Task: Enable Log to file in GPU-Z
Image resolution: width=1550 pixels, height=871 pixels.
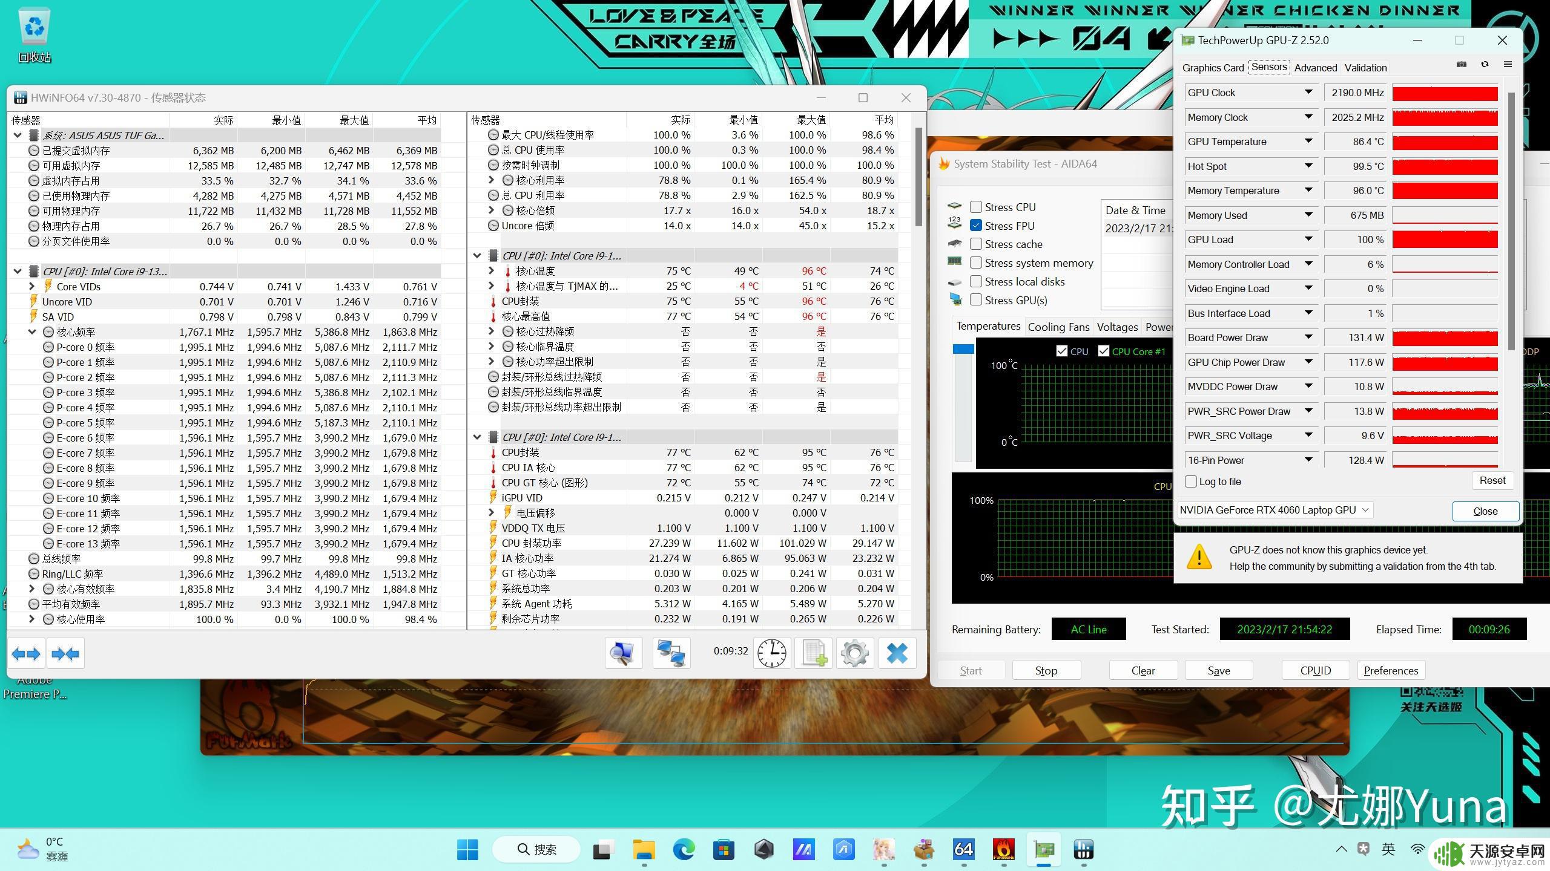Action: tap(1191, 481)
